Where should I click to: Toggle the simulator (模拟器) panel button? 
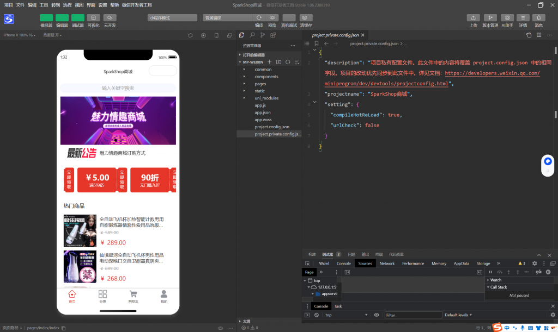(x=46, y=17)
